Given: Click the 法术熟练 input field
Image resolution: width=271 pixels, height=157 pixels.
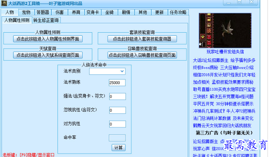Looking at the screenshot, I should [117, 83].
